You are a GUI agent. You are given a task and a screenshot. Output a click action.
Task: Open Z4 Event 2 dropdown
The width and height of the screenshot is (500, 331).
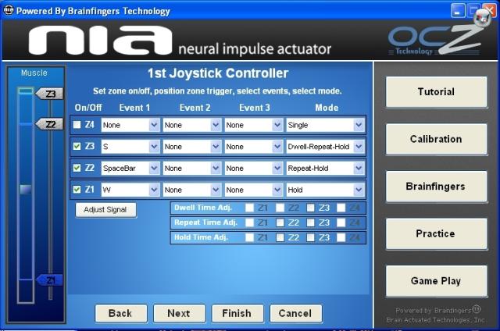click(192, 125)
